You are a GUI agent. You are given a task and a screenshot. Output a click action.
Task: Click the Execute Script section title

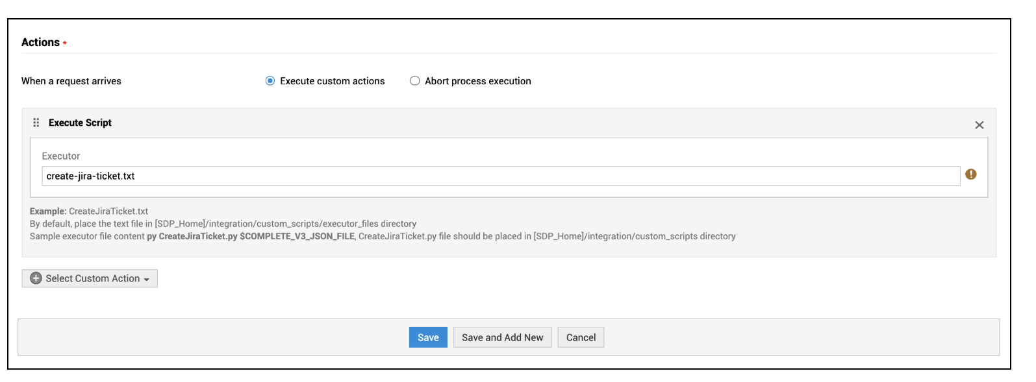click(x=80, y=123)
